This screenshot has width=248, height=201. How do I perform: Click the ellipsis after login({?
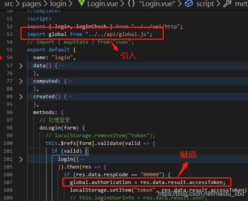coord(83,159)
